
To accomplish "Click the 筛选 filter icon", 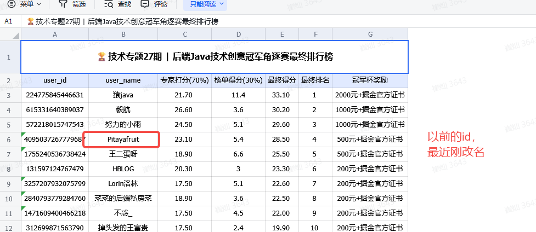I will coord(63,4).
